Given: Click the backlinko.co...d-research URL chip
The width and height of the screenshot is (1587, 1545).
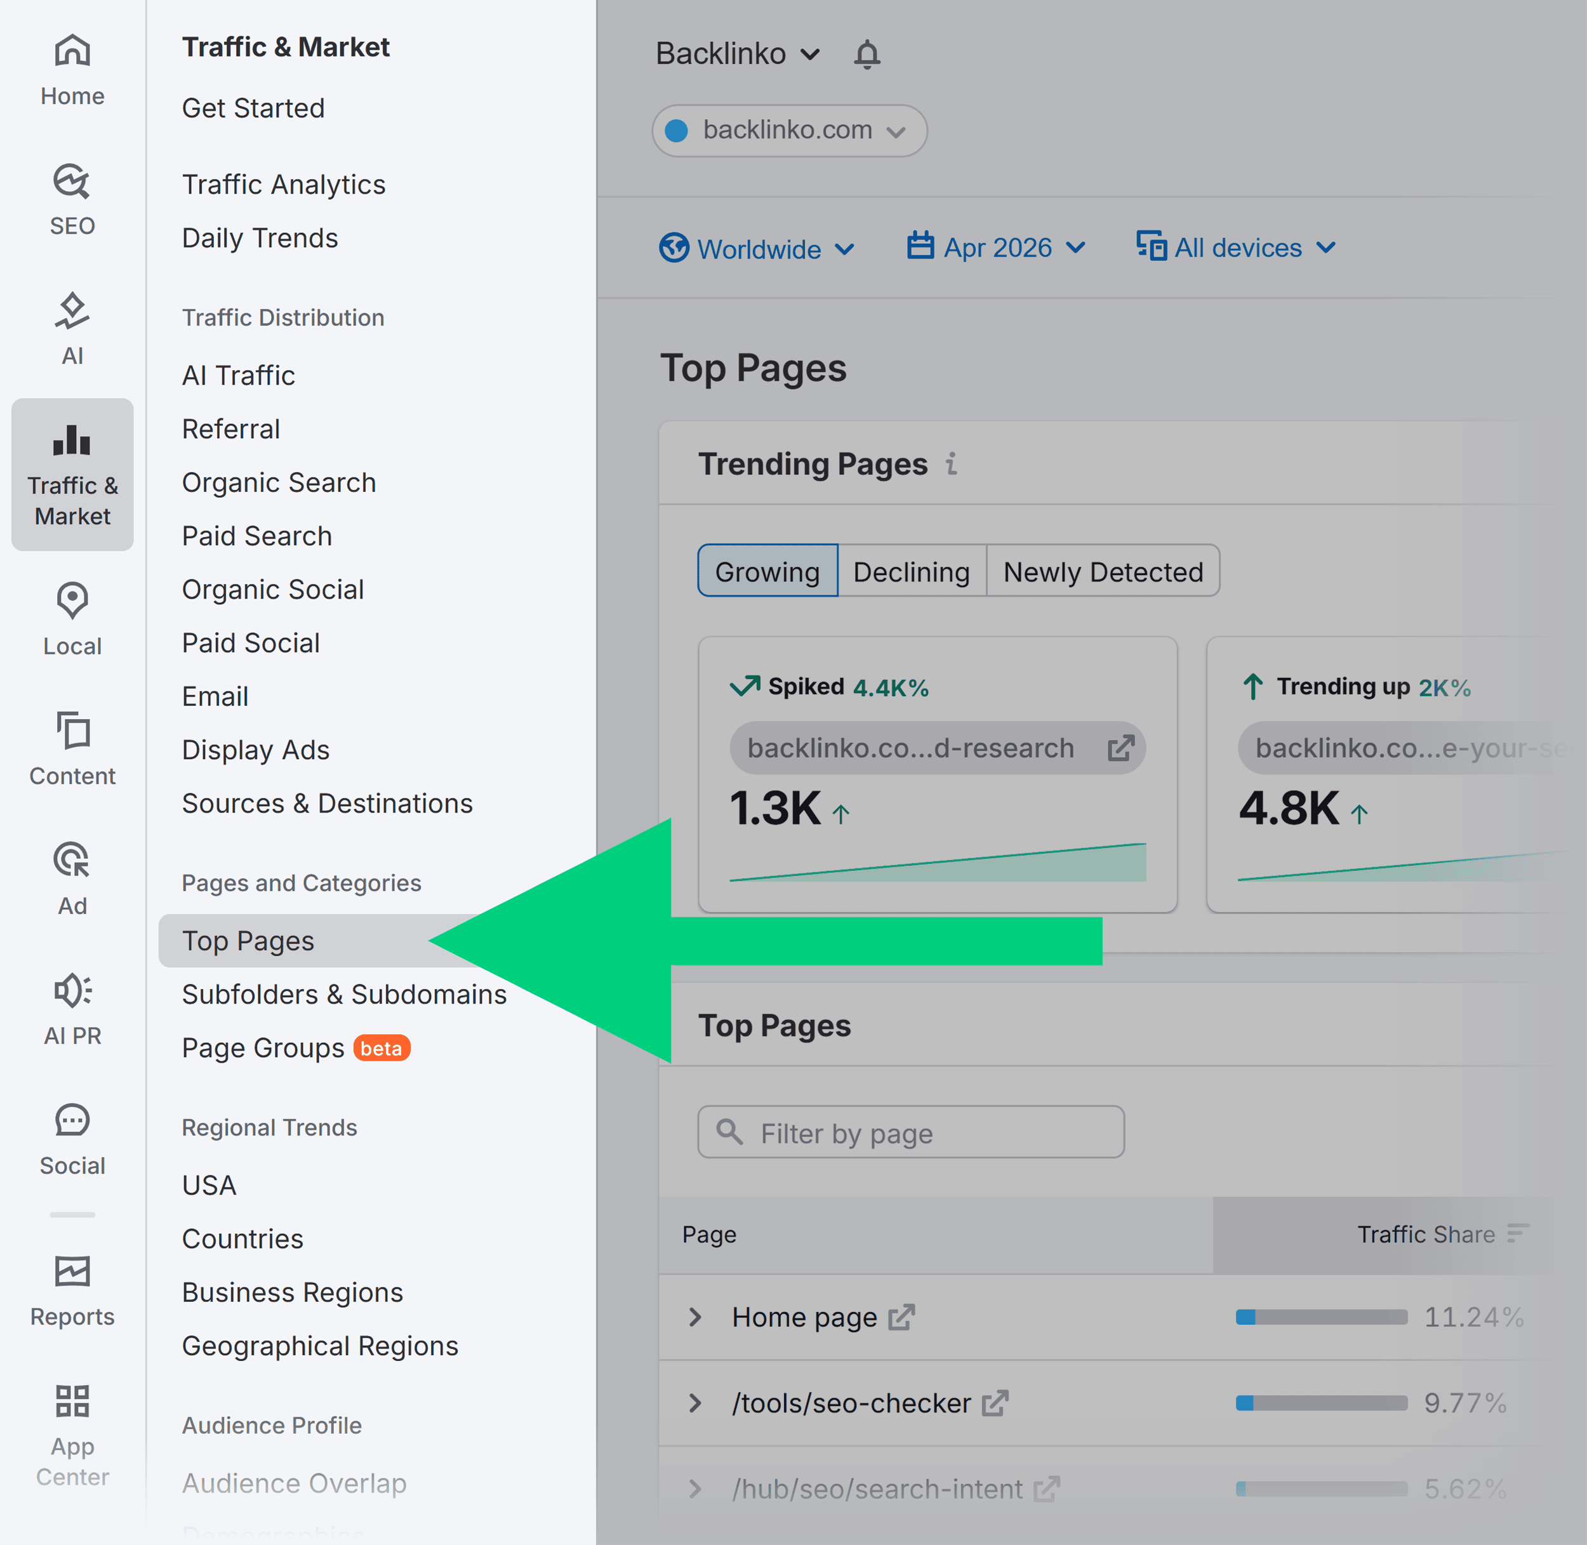Looking at the screenshot, I should [x=937, y=748].
